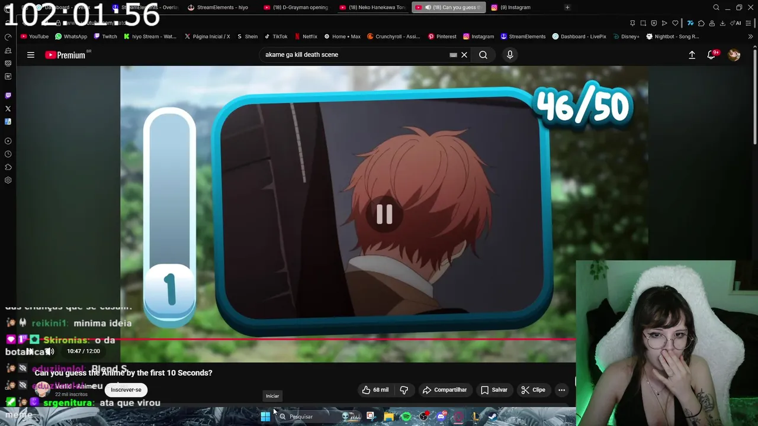Open the Home • Max bookmark

pos(342,37)
